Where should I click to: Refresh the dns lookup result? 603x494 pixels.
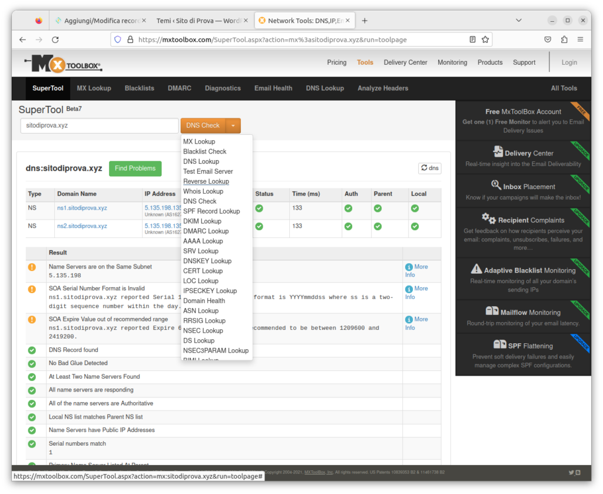(429, 168)
